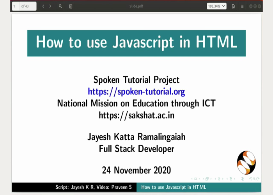This screenshot has width=273, height=195.
Task: Open the hamburger menu in the header bar
Action: pos(242,6)
